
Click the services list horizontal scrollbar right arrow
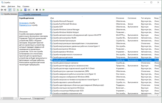click(157, 95)
